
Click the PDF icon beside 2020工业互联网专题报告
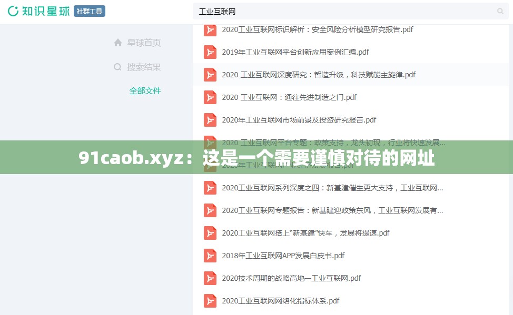[210, 210]
